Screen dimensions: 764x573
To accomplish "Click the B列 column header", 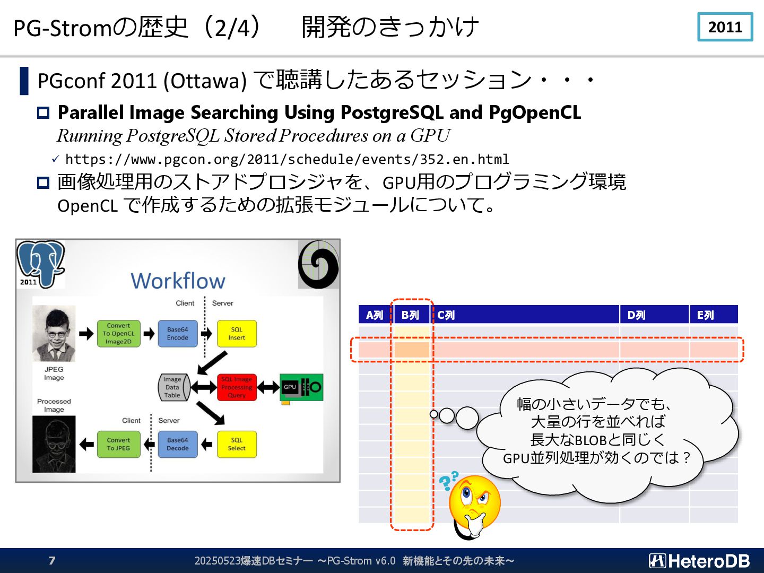I will (411, 315).
